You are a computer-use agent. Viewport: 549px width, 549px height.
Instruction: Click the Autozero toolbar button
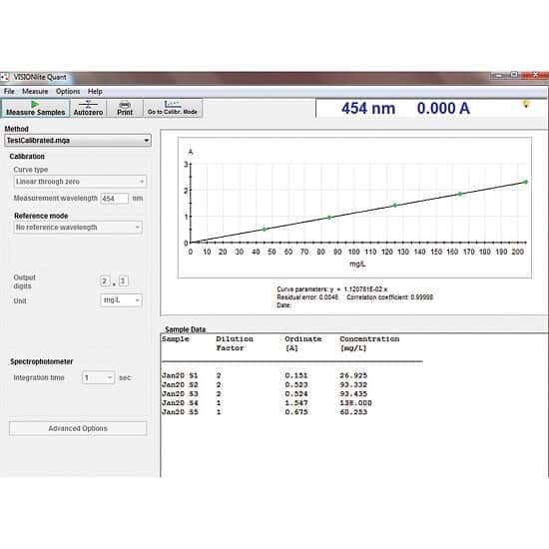pyautogui.click(x=88, y=108)
